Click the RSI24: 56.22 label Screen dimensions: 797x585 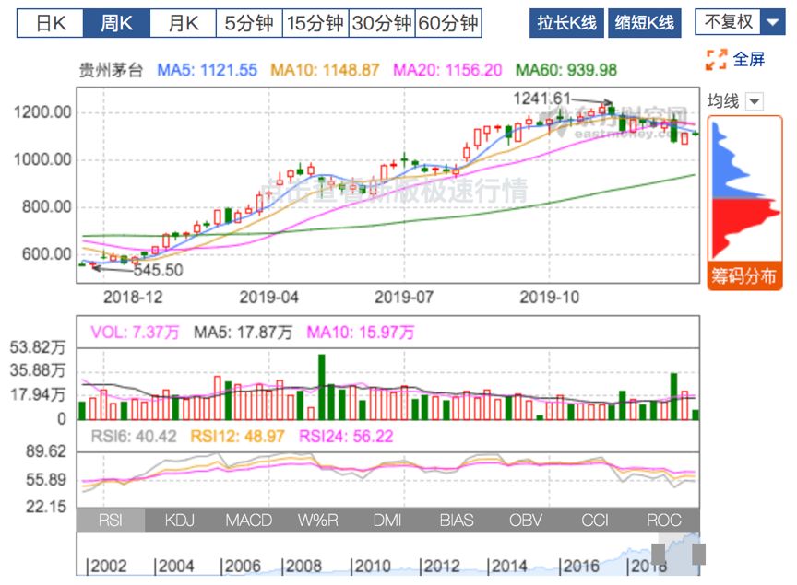click(x=346, y=436)
